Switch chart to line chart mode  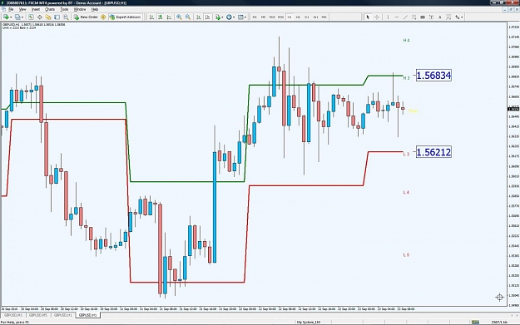pyautogui.click(x=169, y=17)
